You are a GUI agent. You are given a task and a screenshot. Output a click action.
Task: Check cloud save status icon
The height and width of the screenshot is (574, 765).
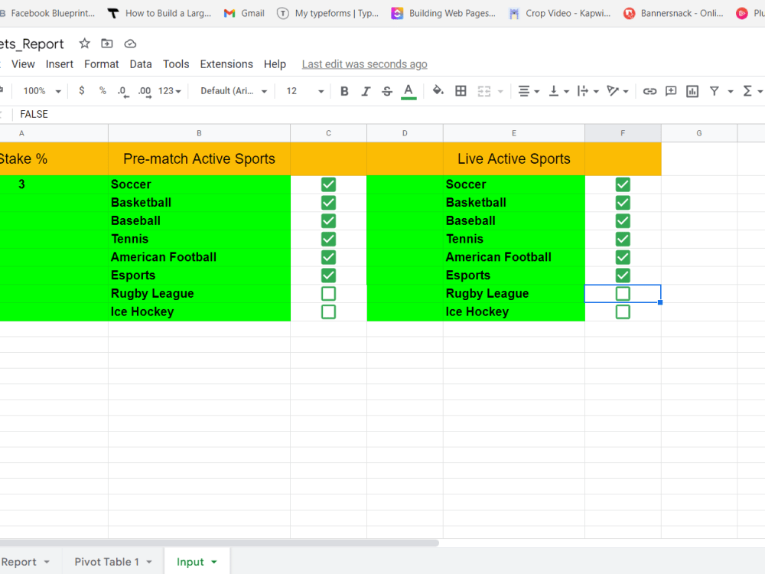(x=130, y=44)
